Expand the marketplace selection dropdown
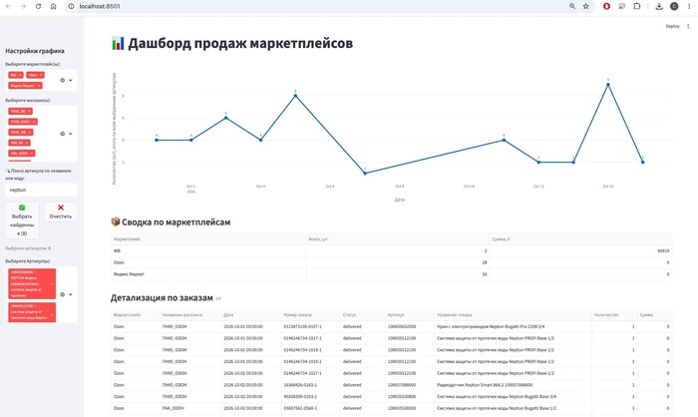This screenshot has height=417, width=698. click(71, 80)
